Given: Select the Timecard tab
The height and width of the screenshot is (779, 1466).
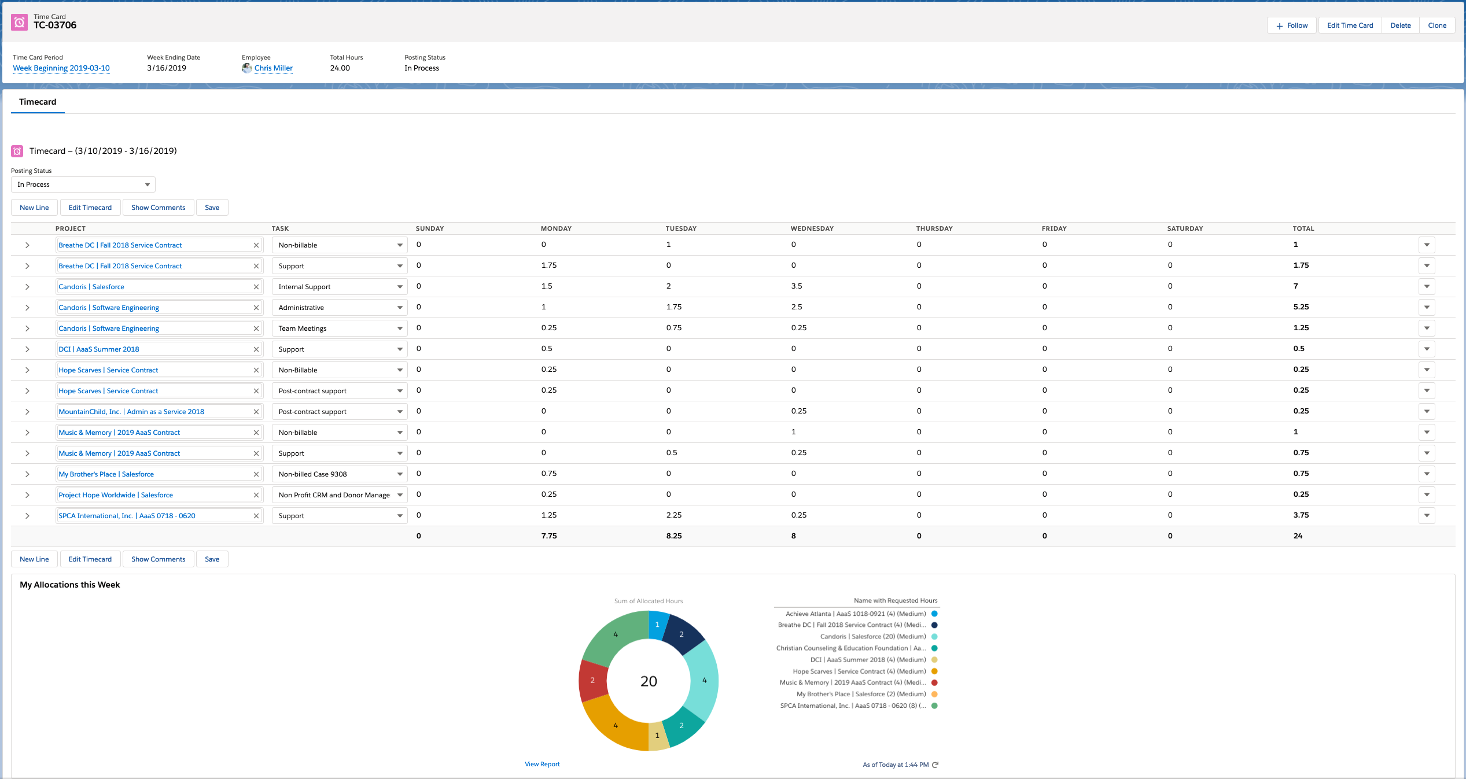Looking at the screenshot, I should 38,102.
